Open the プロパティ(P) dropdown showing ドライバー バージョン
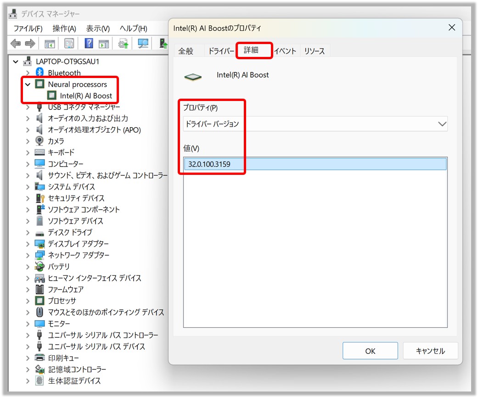This screenshot has height=397, width=478. pyautogui.click(x=315, y=124)
